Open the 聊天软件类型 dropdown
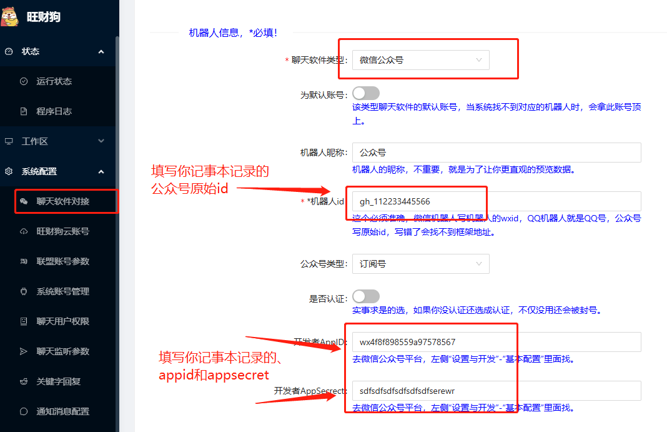Image resolution: width=667 pixels, height=432 pixels. (420, 60)
